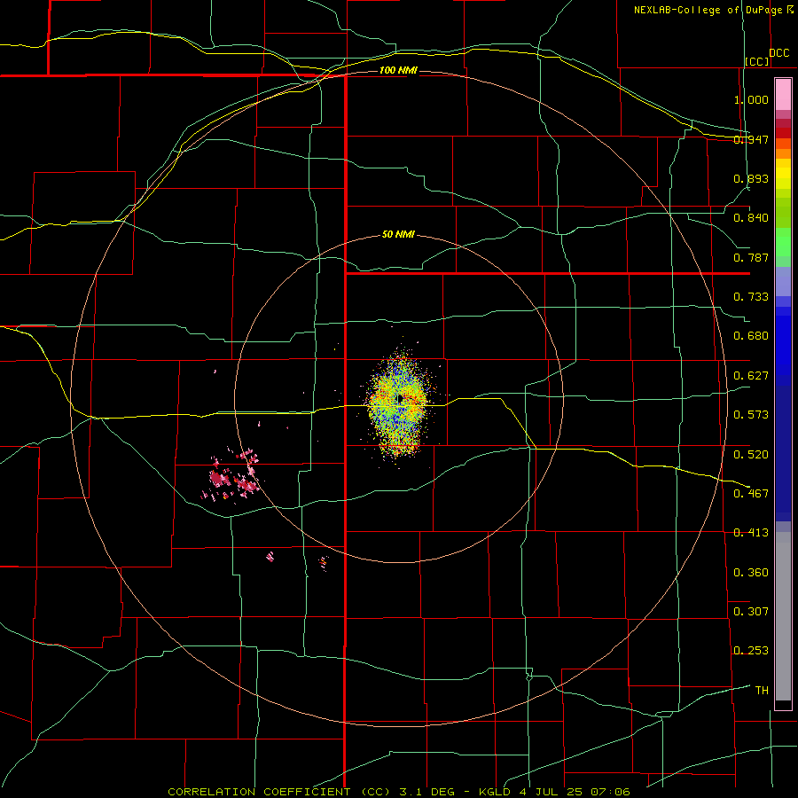Select the 0.307 scale value
Image resolution: width=798 pixels, height=798 pixels.
point(751,611)
